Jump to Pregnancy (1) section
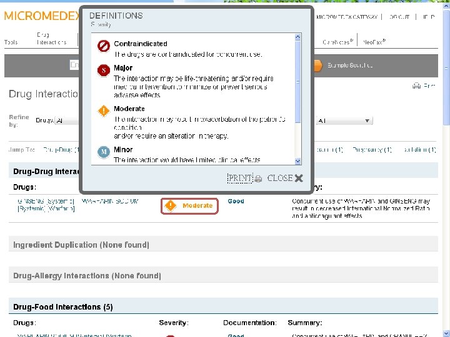Screen dimensions: 450x337 pyautogui.click(x=372, y=150)
